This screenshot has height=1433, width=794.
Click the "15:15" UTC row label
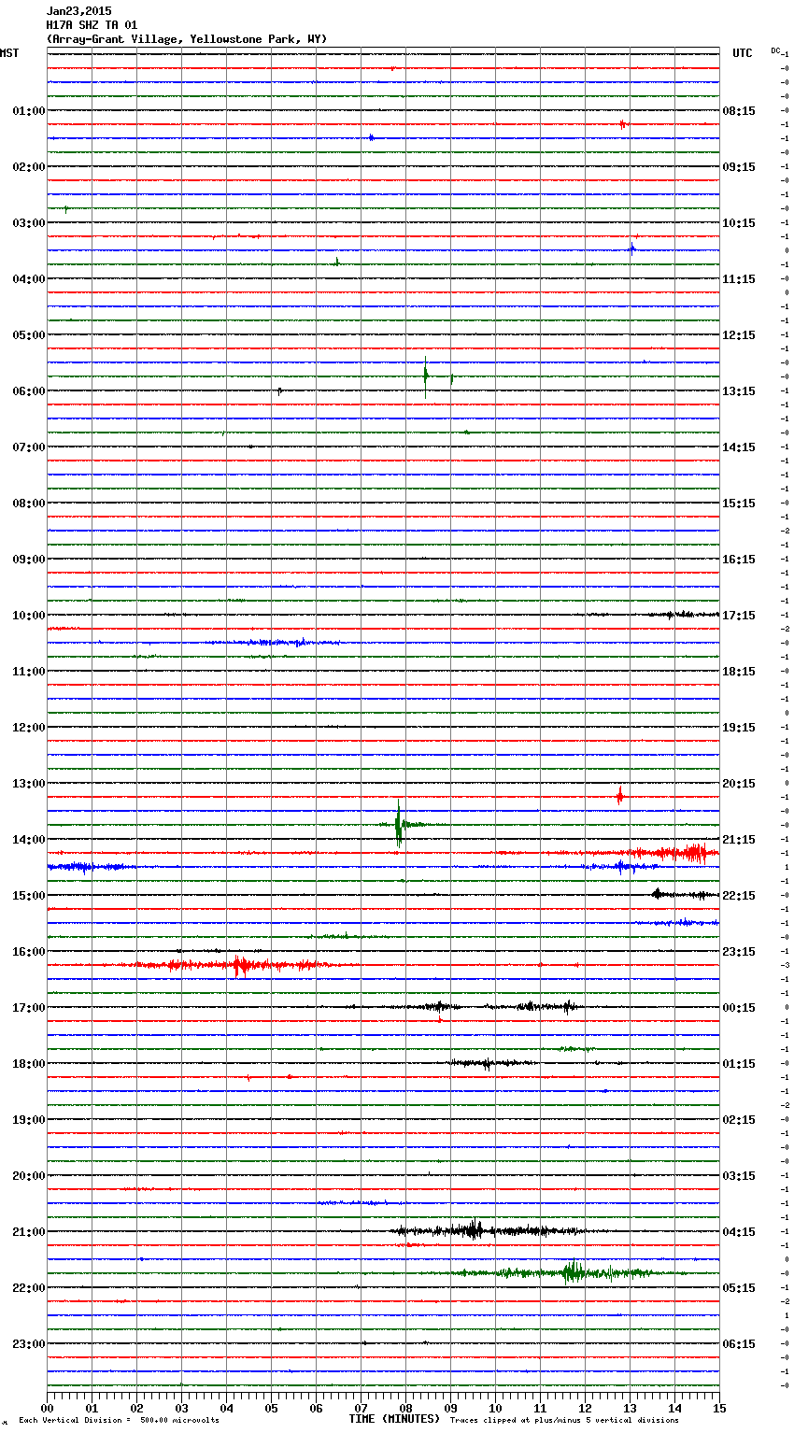[739, 504]
